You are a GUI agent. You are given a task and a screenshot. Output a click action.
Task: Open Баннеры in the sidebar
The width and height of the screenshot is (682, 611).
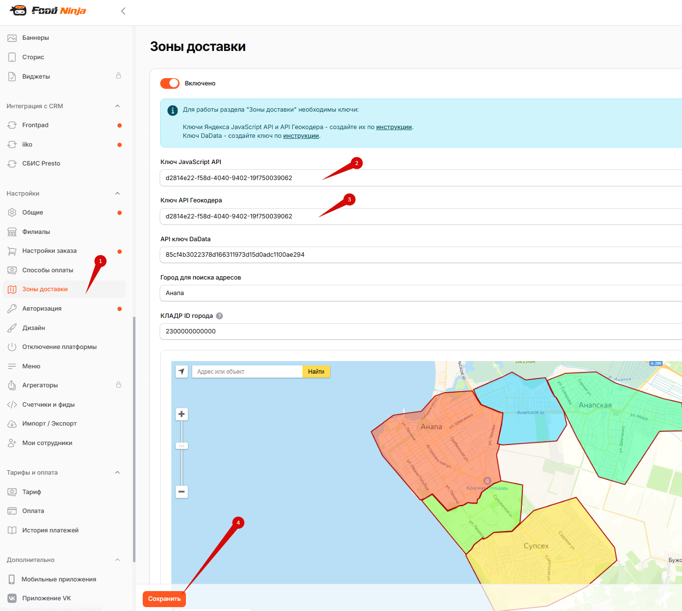pos(64,38)
